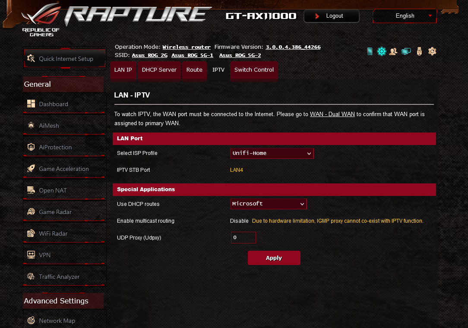Open AiProtection from the sidebar

click(64, 147)
